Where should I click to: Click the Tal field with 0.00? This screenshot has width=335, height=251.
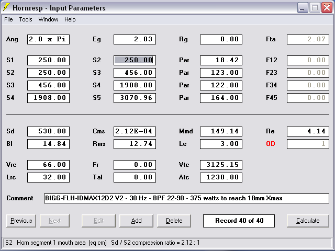click(x=135, y=178)
